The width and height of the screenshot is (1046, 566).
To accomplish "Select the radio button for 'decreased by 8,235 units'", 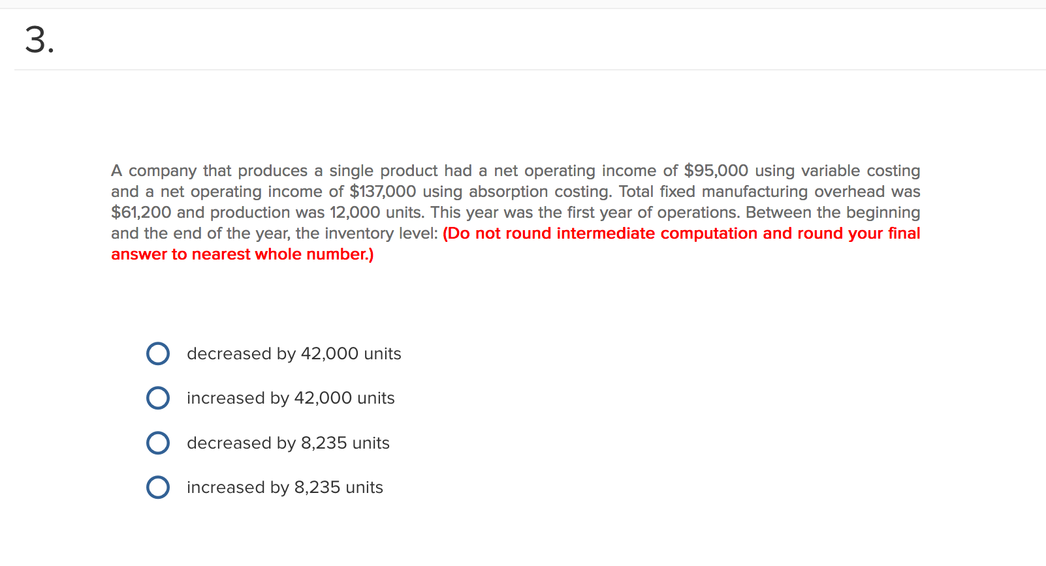I will 157,443.
